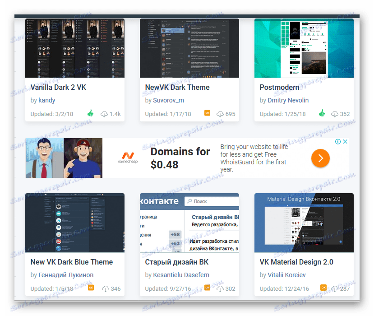Screen dimensions: 374x316
Task: Click 'Updated: 1/25/18' on Postmodern card
Action: [282, 114]
